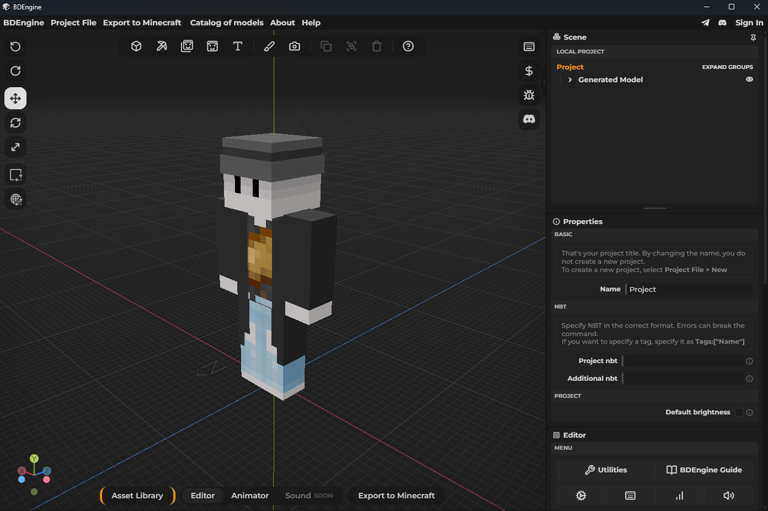Open the BDEngine Guide

(704, 470)
